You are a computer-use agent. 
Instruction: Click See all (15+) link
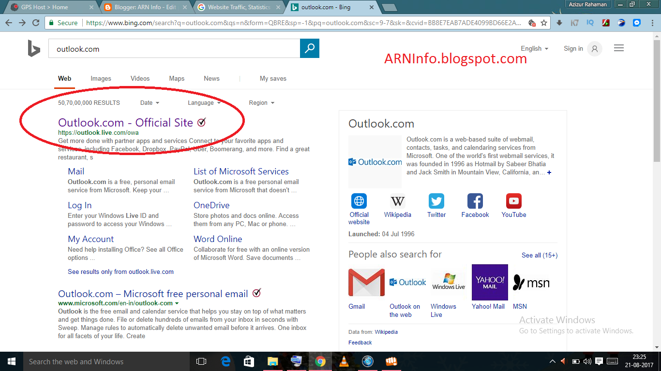pos(540,255)
